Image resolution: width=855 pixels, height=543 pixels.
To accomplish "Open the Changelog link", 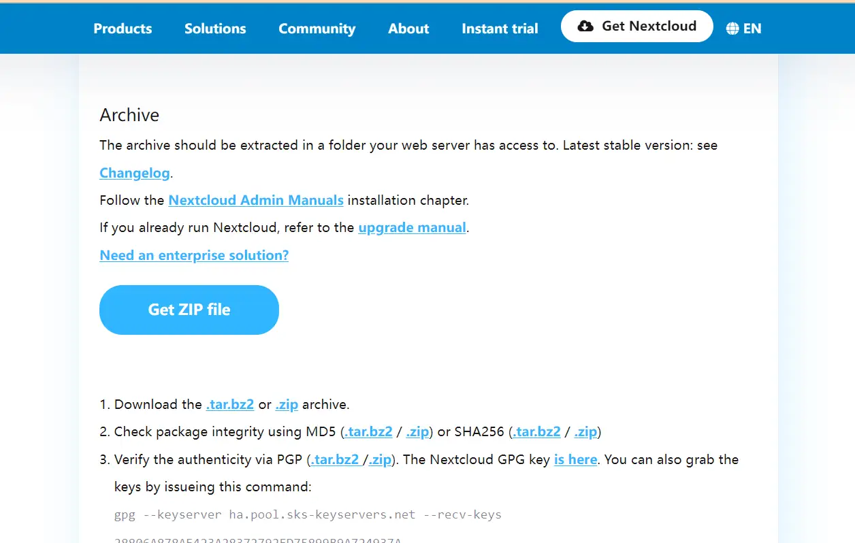I will [x=135, y=173].
